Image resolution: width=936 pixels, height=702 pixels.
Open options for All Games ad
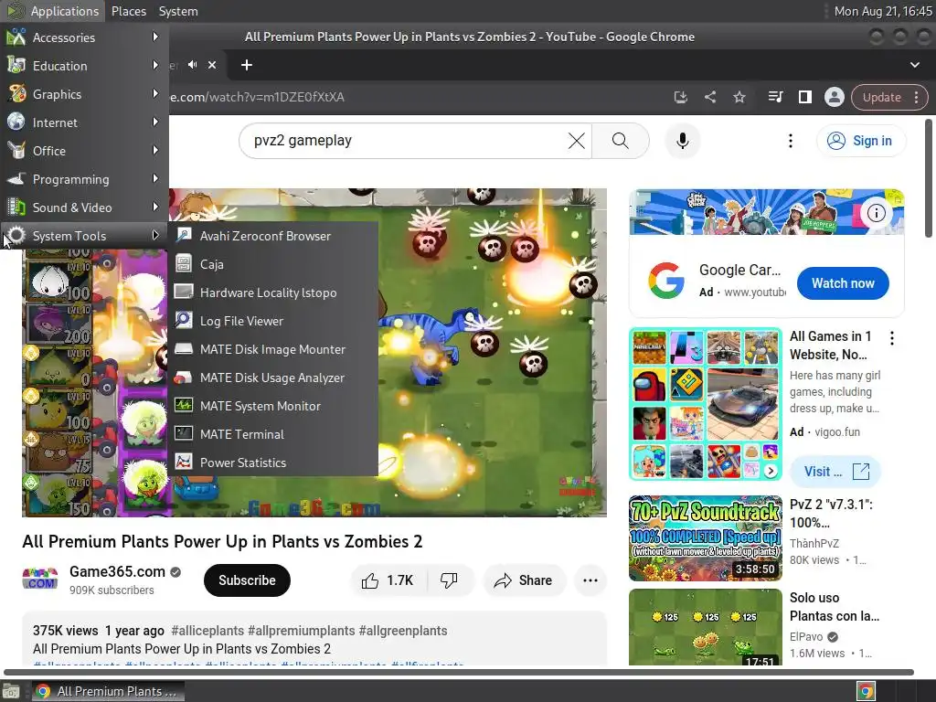point(892,338)
